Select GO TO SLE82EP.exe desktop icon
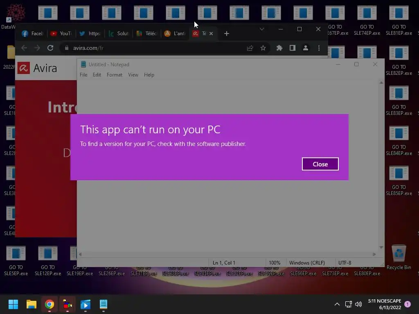The height and width of the screenshot is (314, 419). pos(399,61)
